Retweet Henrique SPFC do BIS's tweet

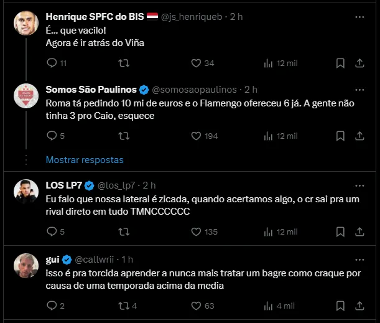pos(124,63)
